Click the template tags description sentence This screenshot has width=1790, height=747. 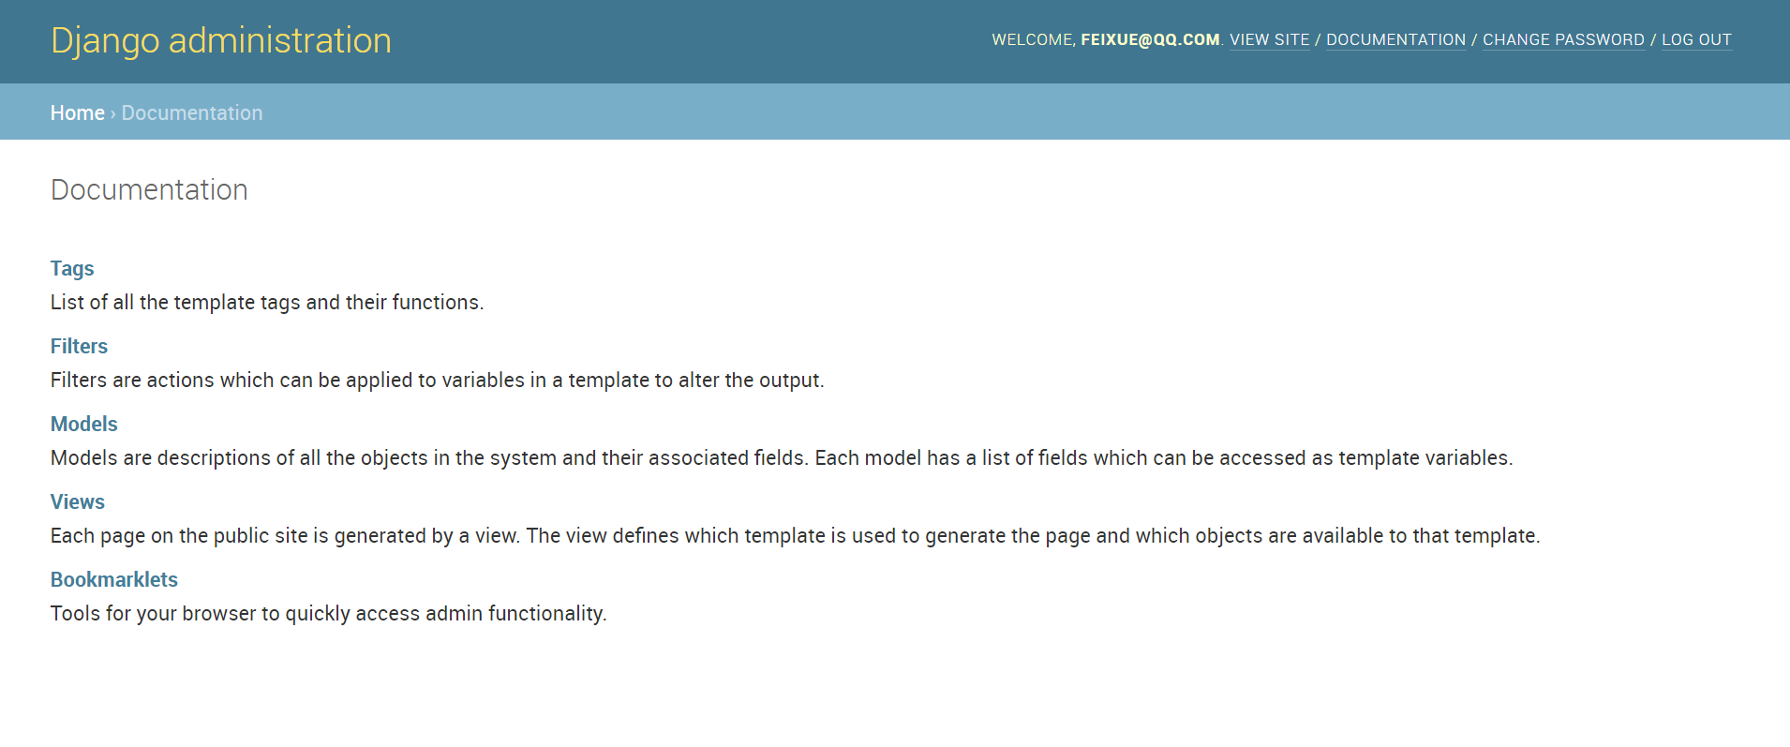267,303
